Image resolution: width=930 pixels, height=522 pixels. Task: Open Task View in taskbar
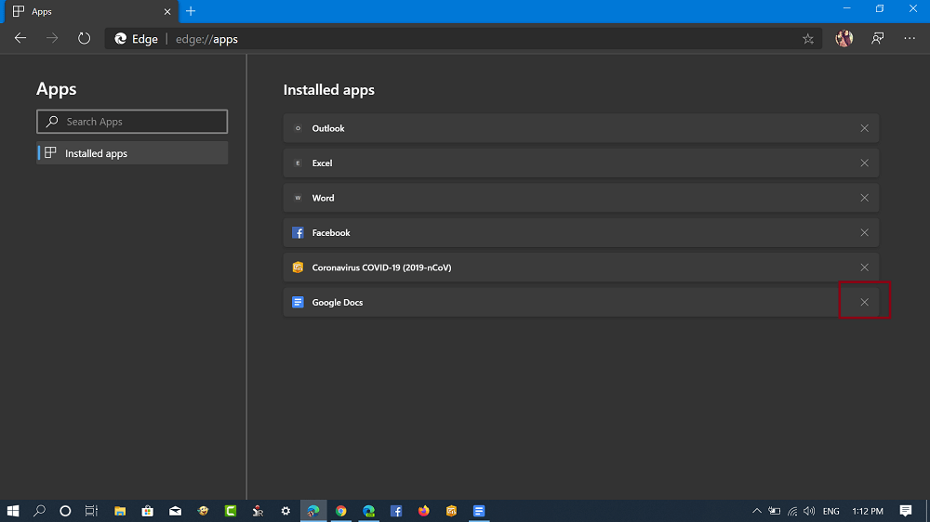coord(91,511)
